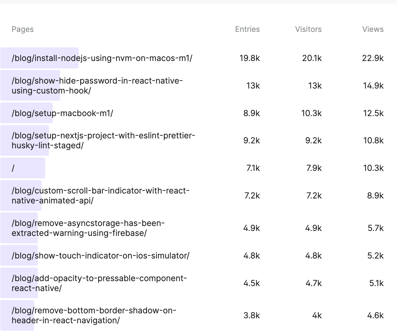Sort the table by Views column

(x=373, y=29)
